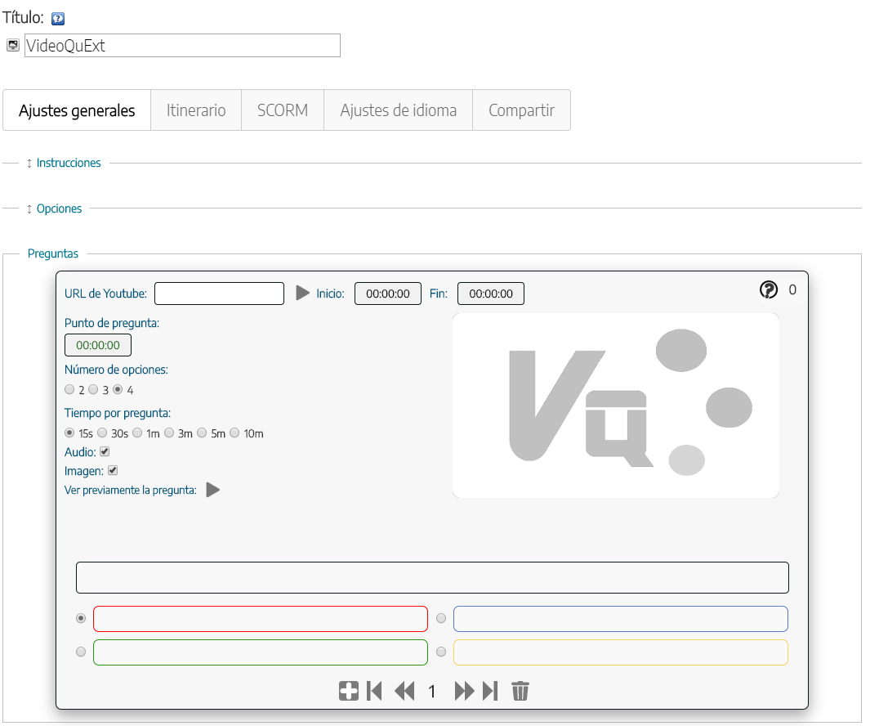Open the Compartir tab
Image resolution: width=870 pixels, height=726 pixels.
pyautogui.click(x=521, y=110)
